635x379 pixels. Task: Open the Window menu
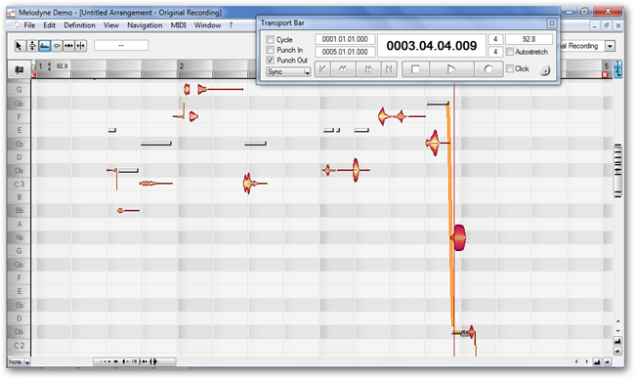(207, 25)
